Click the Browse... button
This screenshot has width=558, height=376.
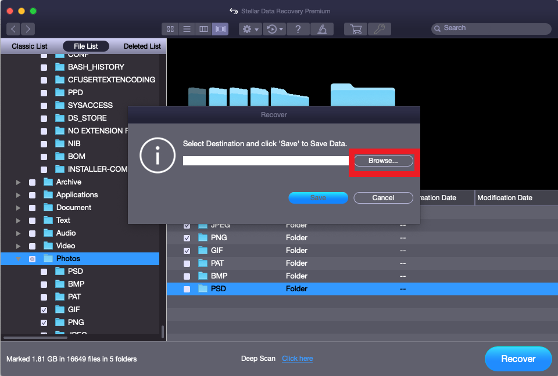[x=383, y=161]
